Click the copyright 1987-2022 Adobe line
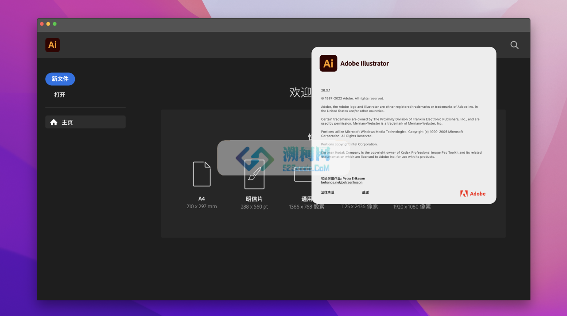 click(x=353, y=98)
